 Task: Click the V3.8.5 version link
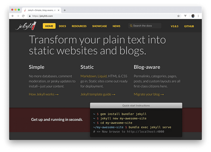point(175,26)
